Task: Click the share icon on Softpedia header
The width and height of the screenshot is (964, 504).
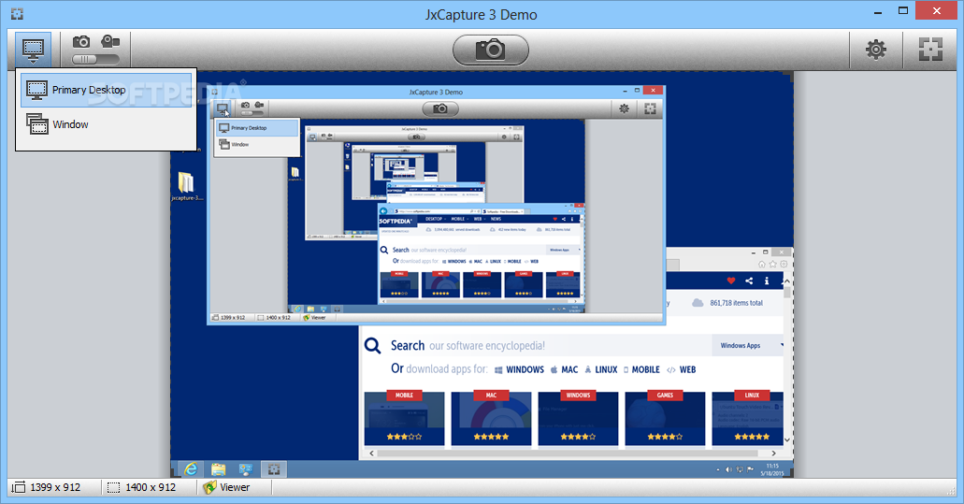Action: click(749, 281)
